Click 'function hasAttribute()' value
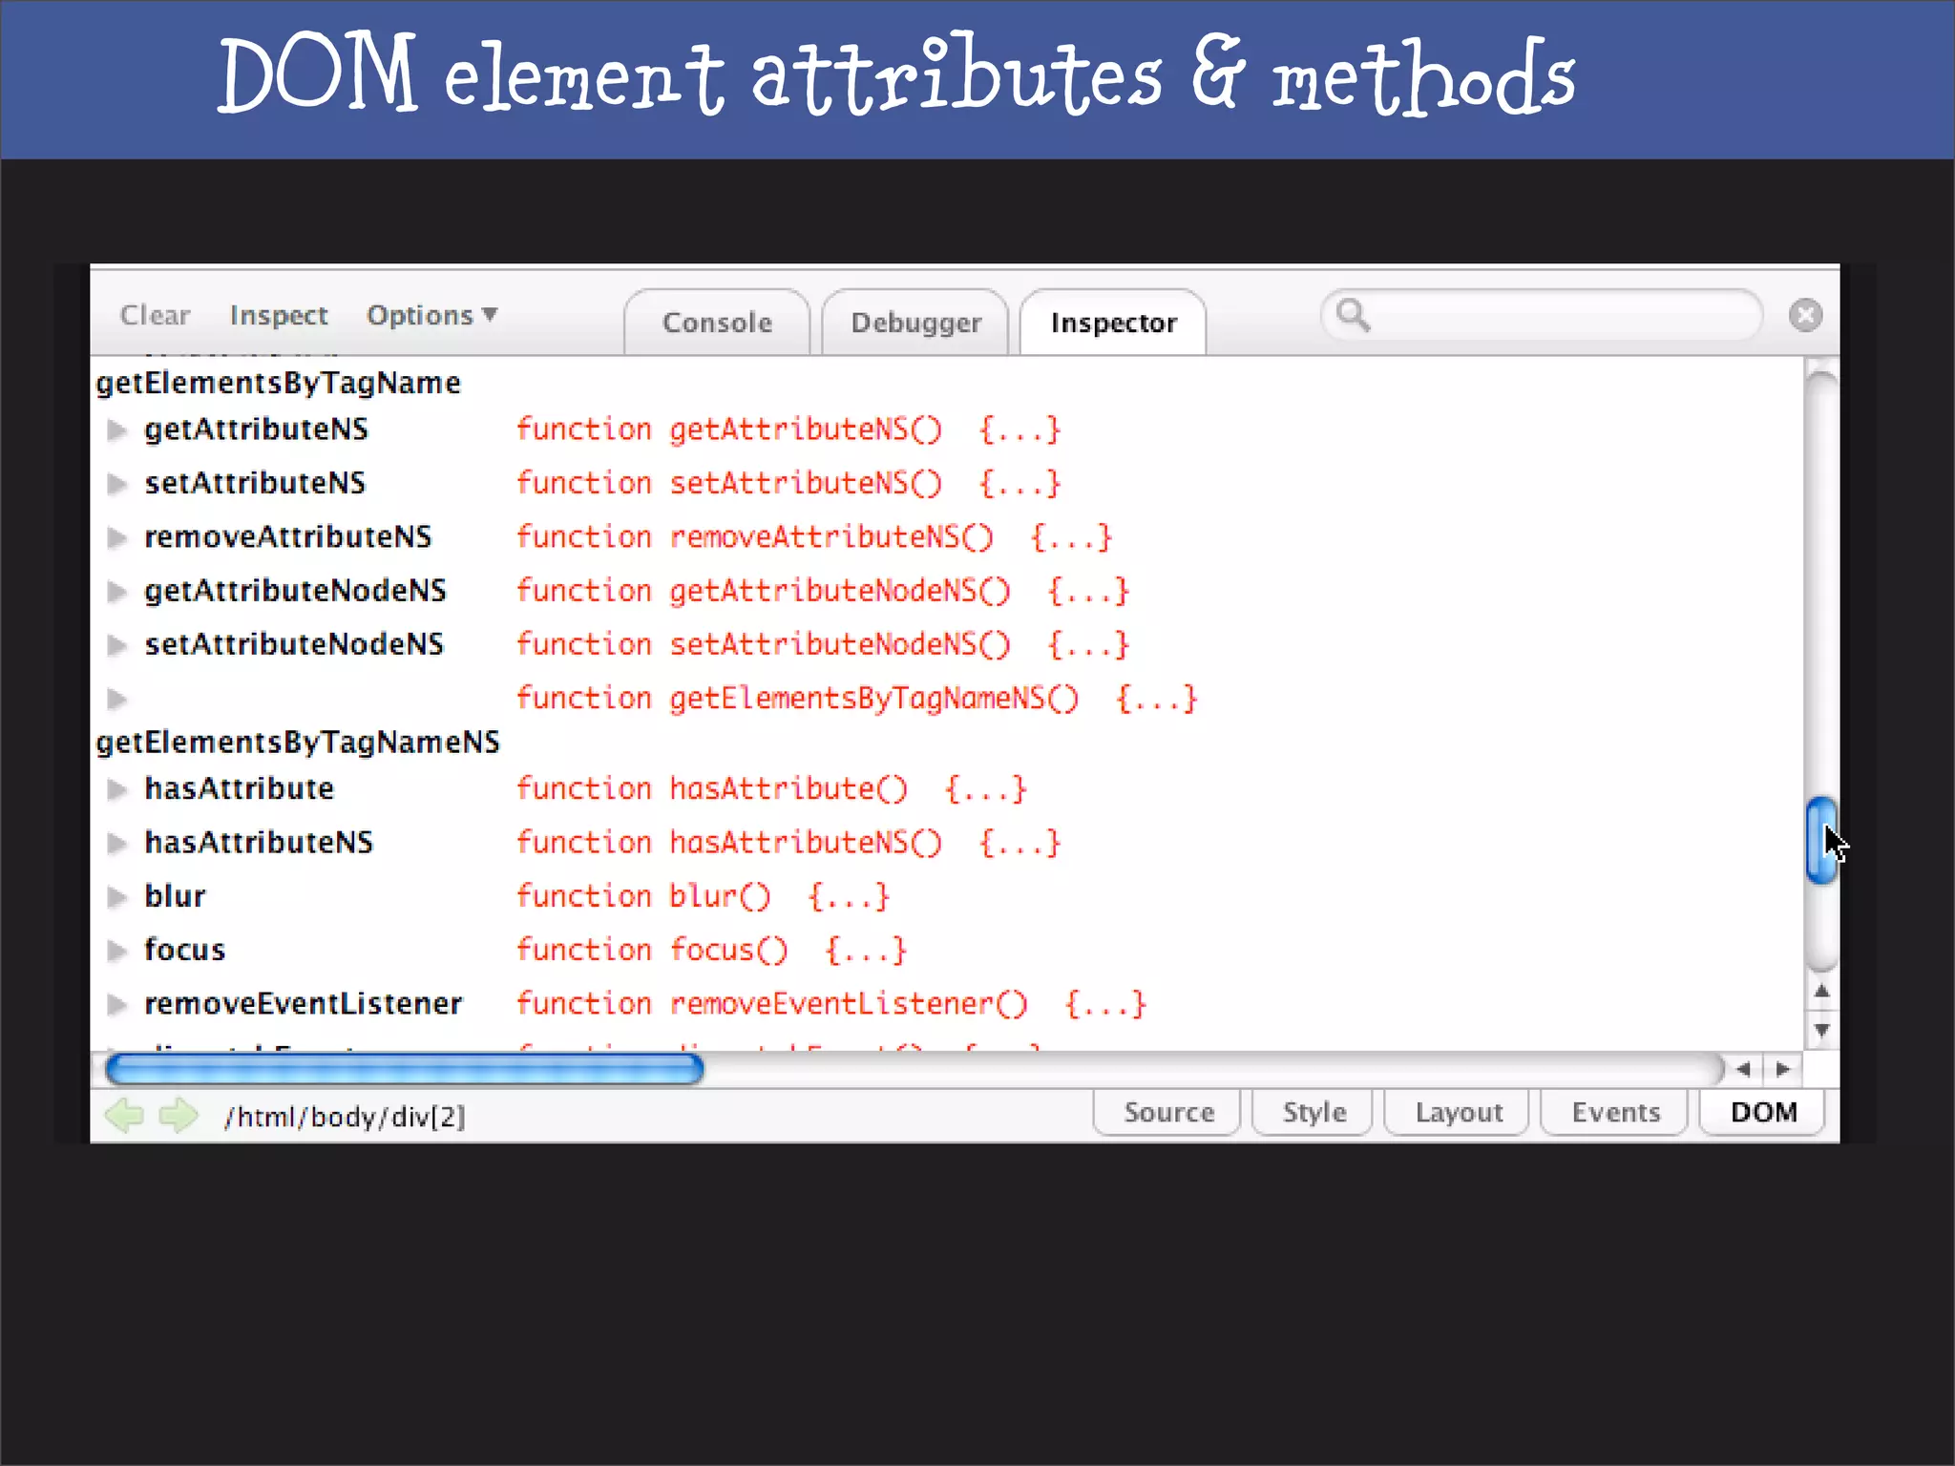 click(x=771, y=789)
